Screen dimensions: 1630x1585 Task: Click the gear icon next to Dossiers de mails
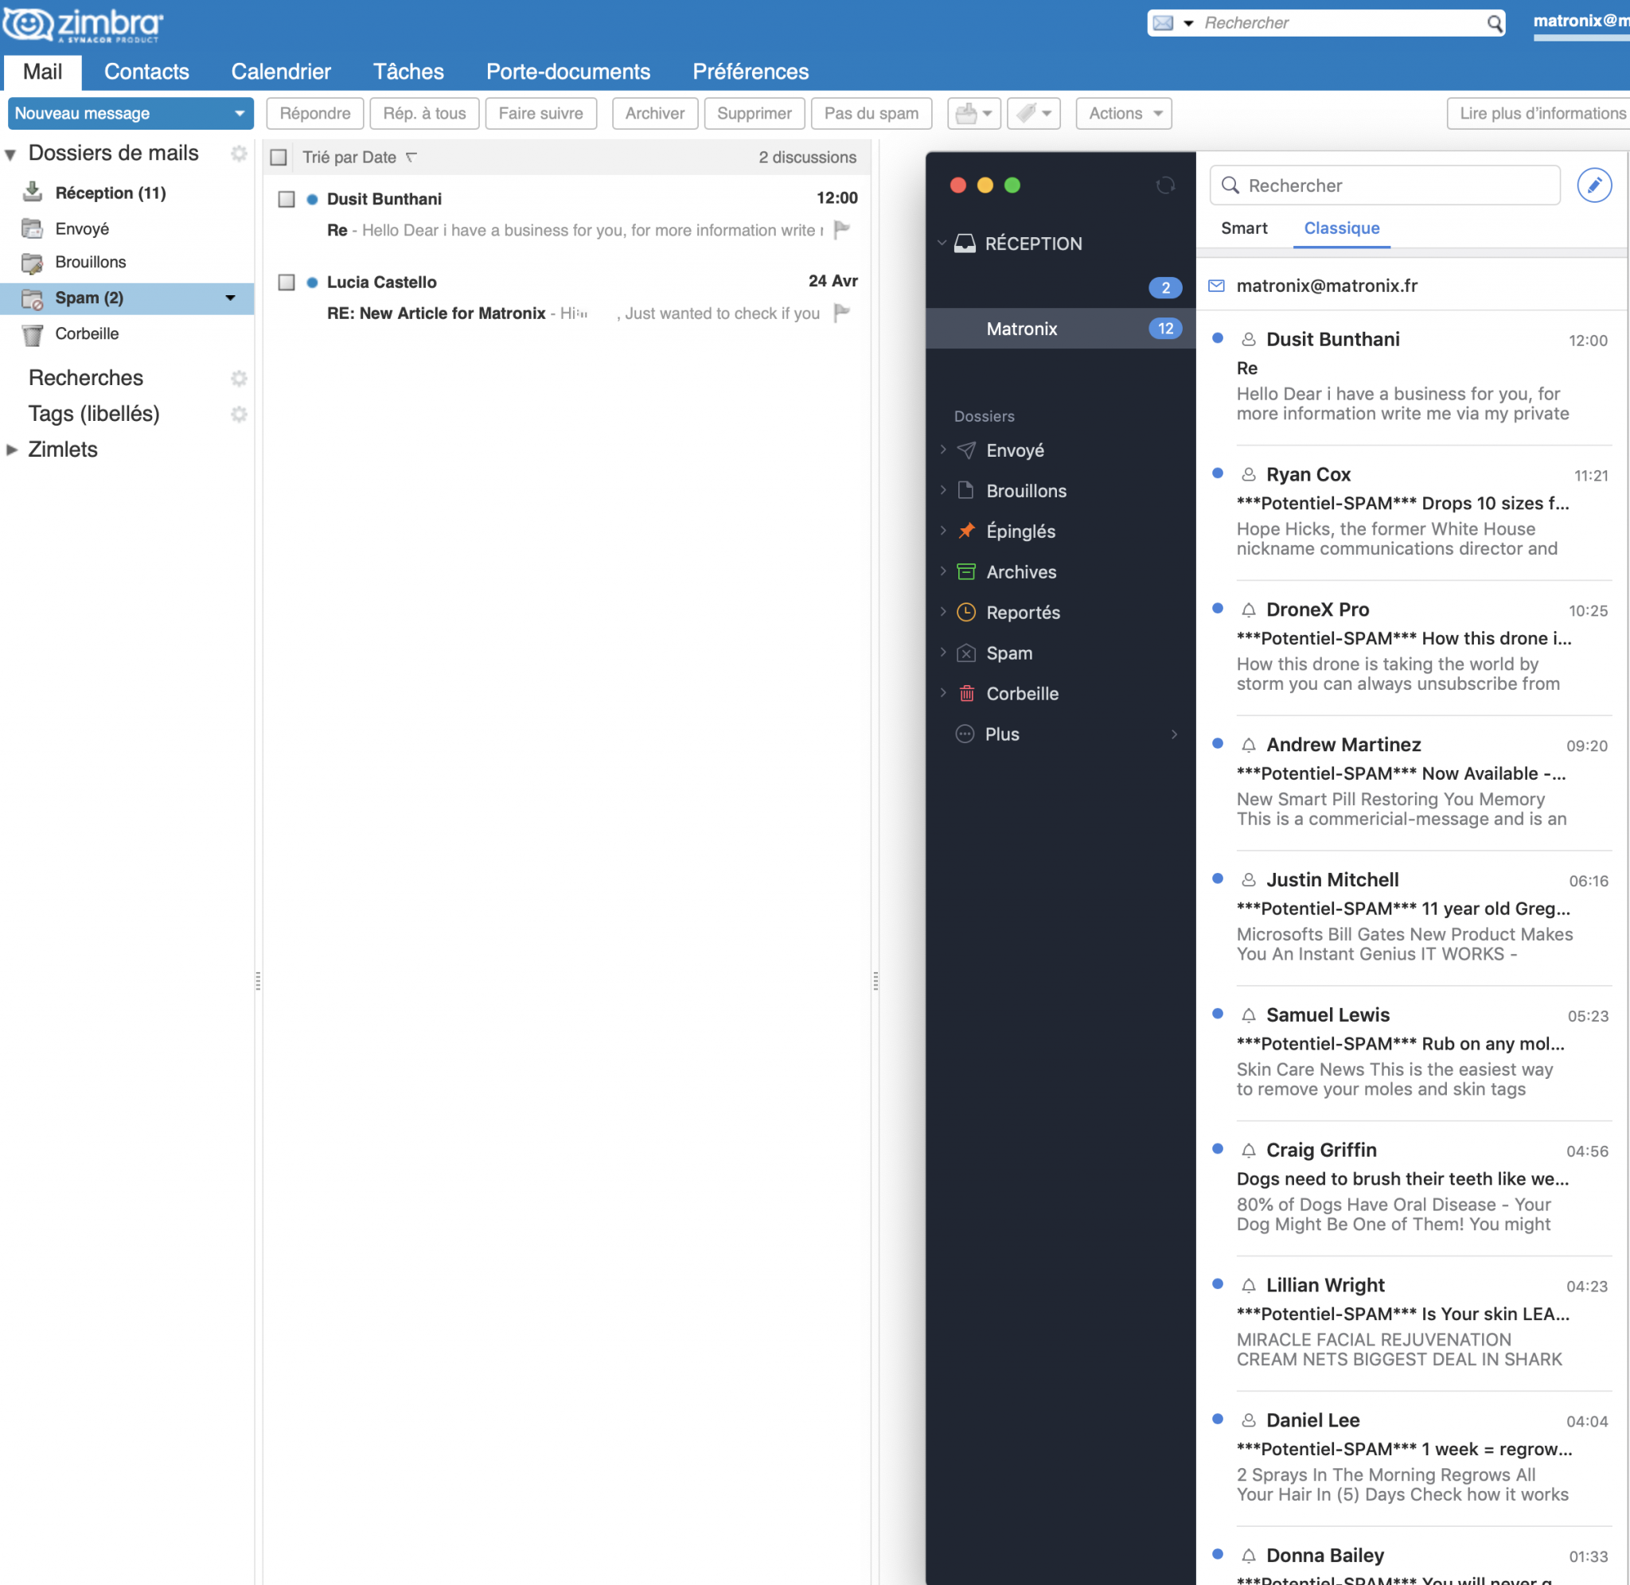[239, 154]
